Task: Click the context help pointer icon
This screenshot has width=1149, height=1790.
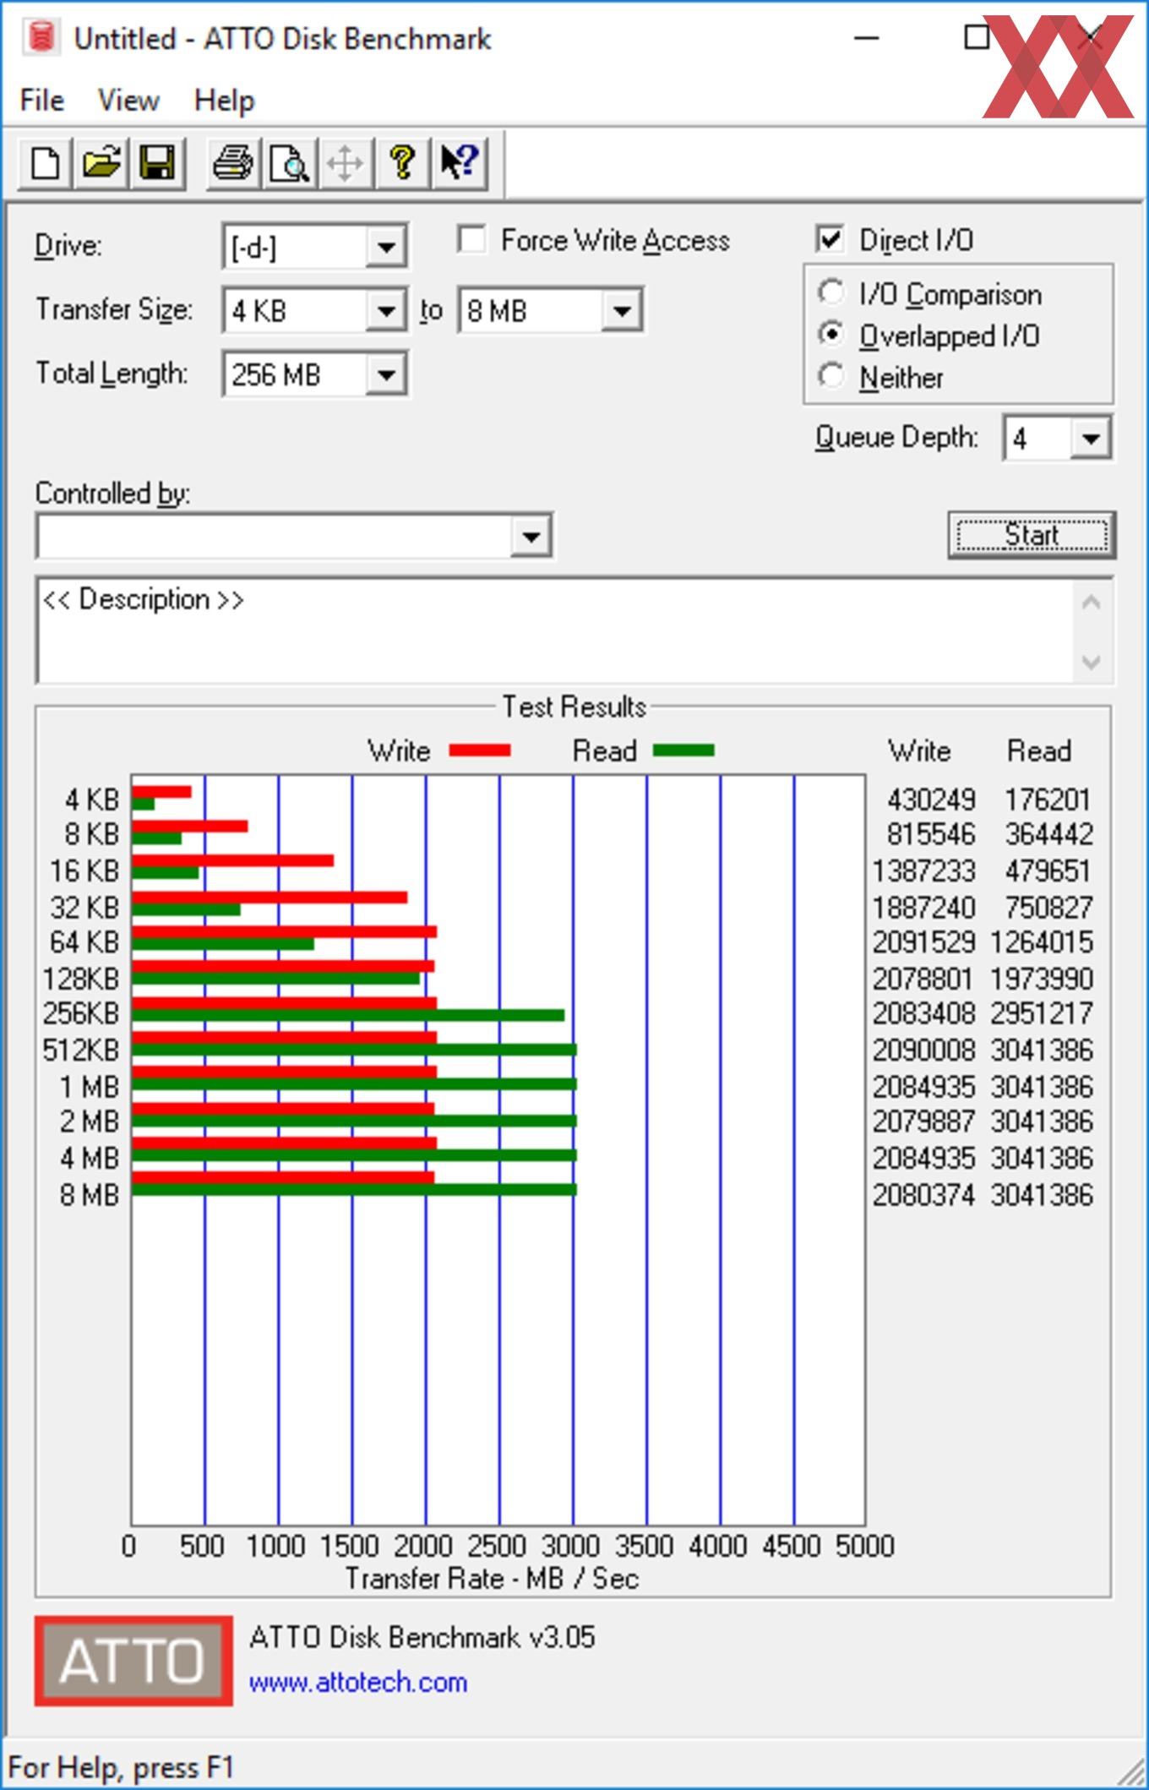Action: tap(460, 162)
